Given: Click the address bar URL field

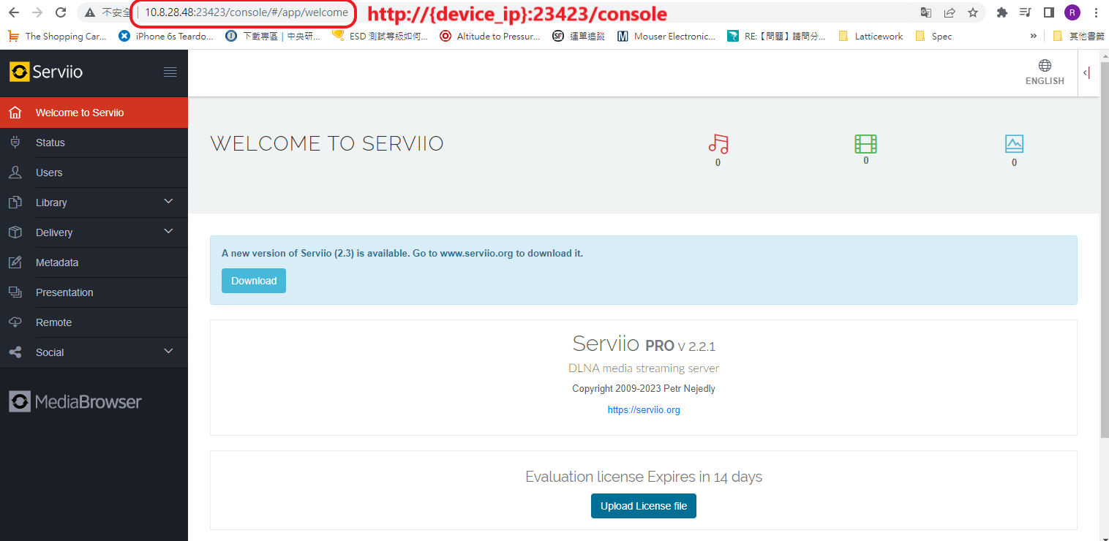Looking at the screenshot, I should pyautogui.click(x=245, y=12).
